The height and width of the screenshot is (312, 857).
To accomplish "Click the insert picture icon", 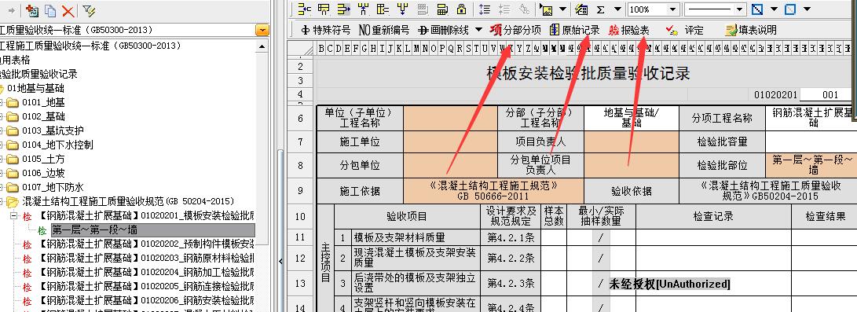I will click(x=546, y=9).
